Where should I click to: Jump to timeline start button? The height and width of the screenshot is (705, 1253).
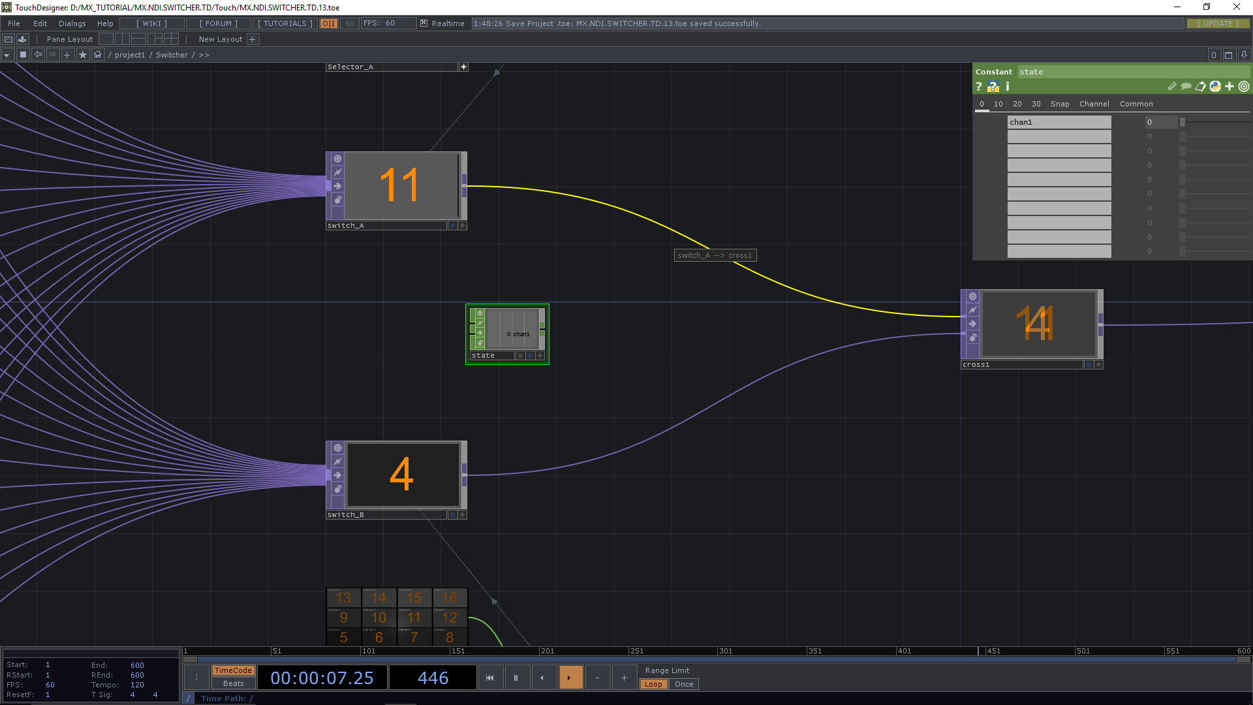point(490,678)
